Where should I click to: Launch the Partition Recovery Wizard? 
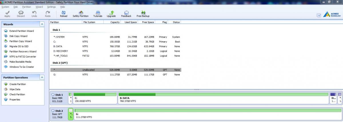point(23,51)
